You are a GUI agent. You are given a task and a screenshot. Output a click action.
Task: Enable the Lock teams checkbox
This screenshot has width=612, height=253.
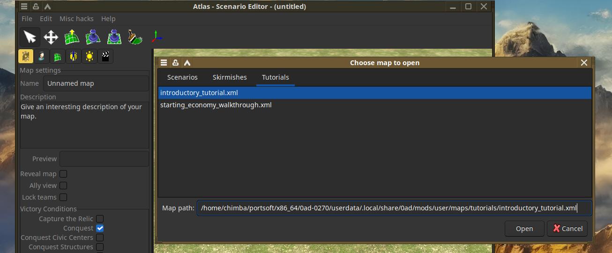pyautogui.click(x=63, y=197)
